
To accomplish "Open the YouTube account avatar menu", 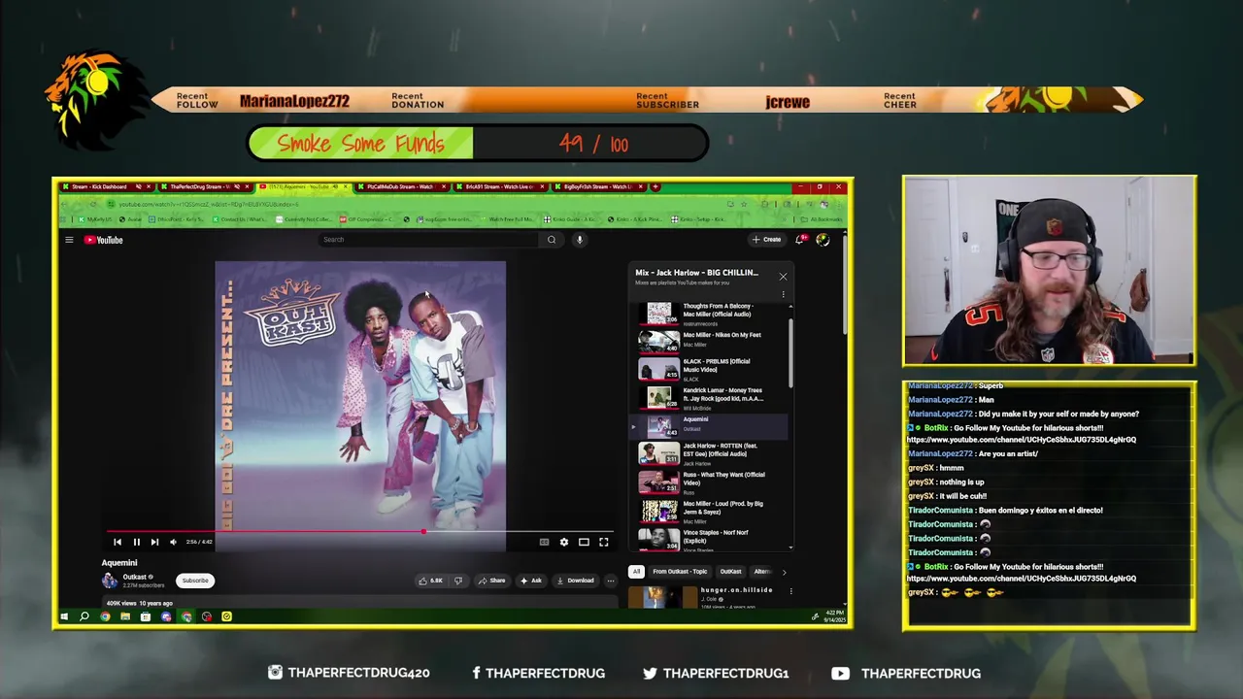I will (x=823, y=240).
